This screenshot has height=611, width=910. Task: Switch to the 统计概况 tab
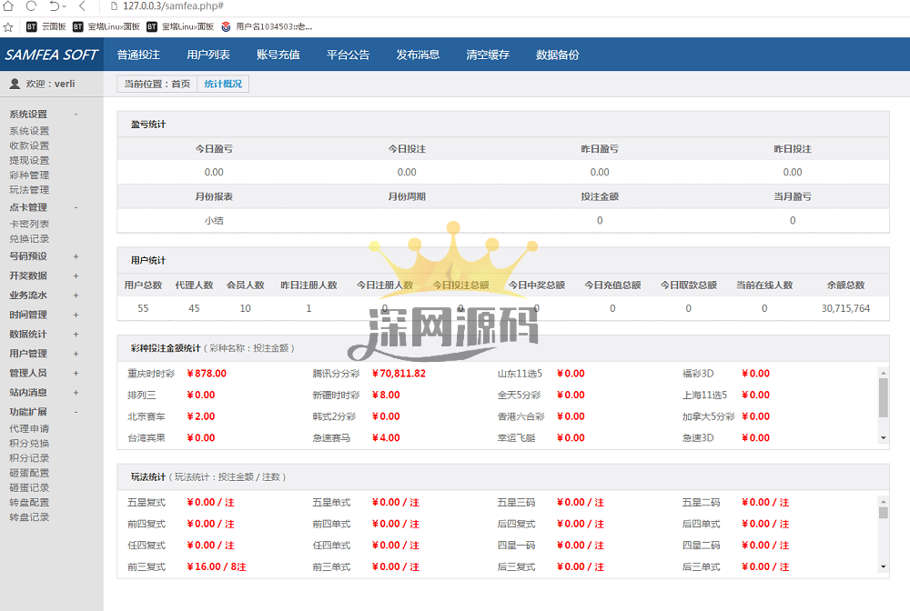223,84
